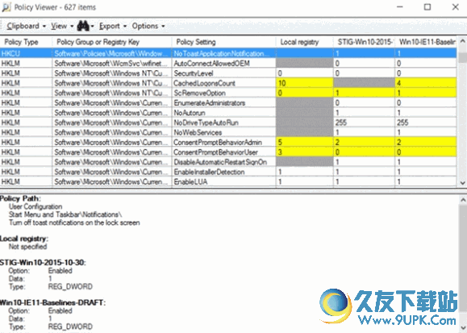This screenshot has width=467, height=333.
Task: Click grey Local registry cell in NoAutorun row
Action: (304, 113)
